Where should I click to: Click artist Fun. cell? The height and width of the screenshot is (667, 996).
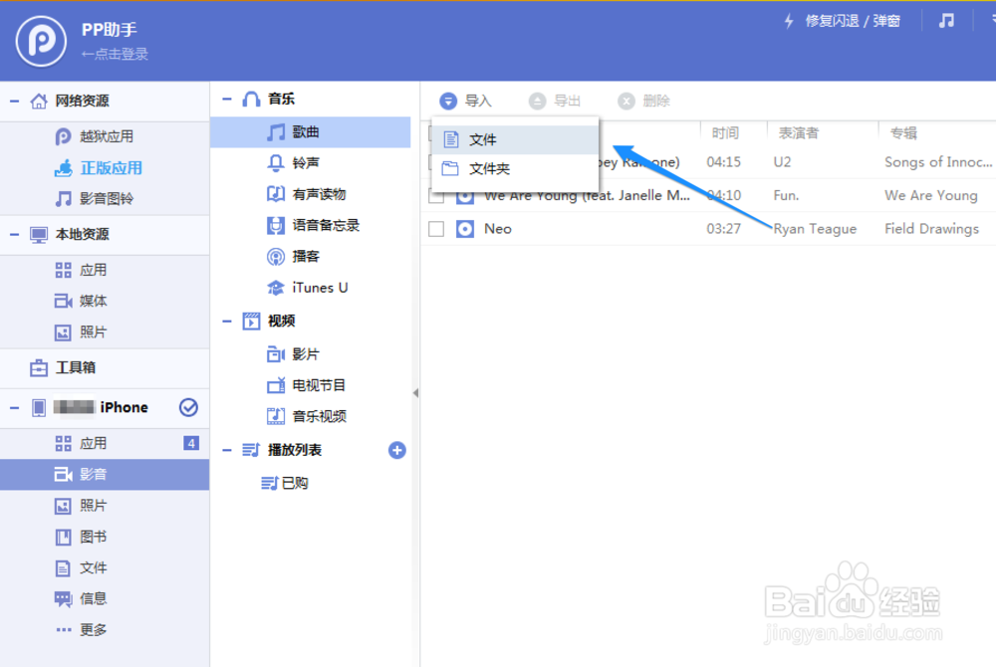pos(786,195)
